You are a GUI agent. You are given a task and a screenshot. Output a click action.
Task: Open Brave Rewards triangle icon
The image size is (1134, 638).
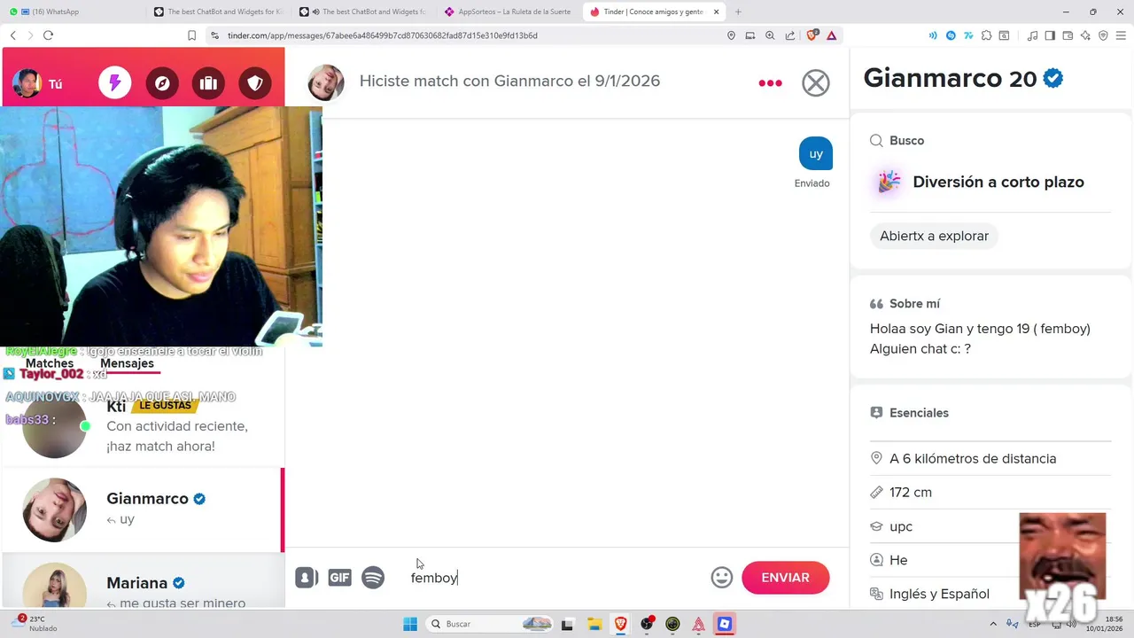click(831, 35)
